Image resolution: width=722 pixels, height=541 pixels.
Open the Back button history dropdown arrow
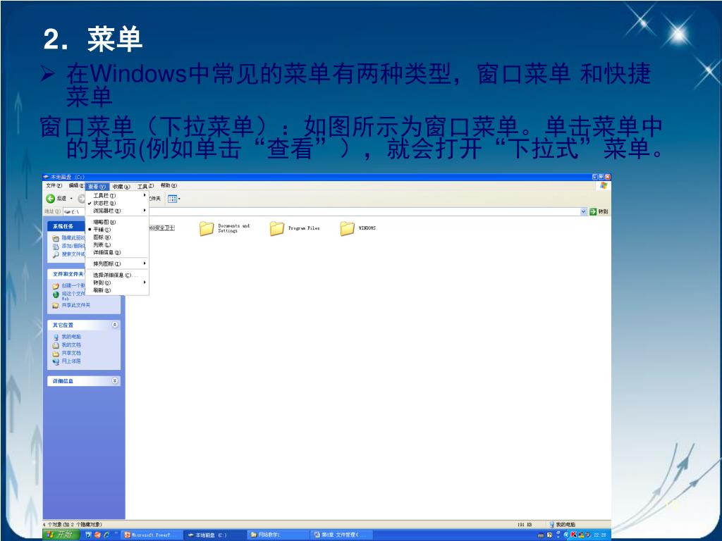tap(71, 199)
